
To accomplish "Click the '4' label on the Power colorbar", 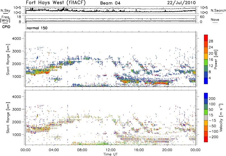I will point(210,78).
